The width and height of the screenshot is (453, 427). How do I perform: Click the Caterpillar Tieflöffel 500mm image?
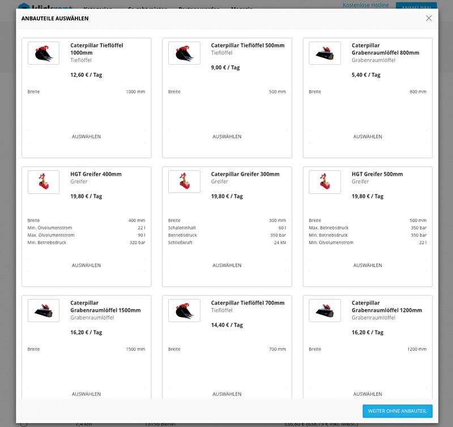[184, 53]
